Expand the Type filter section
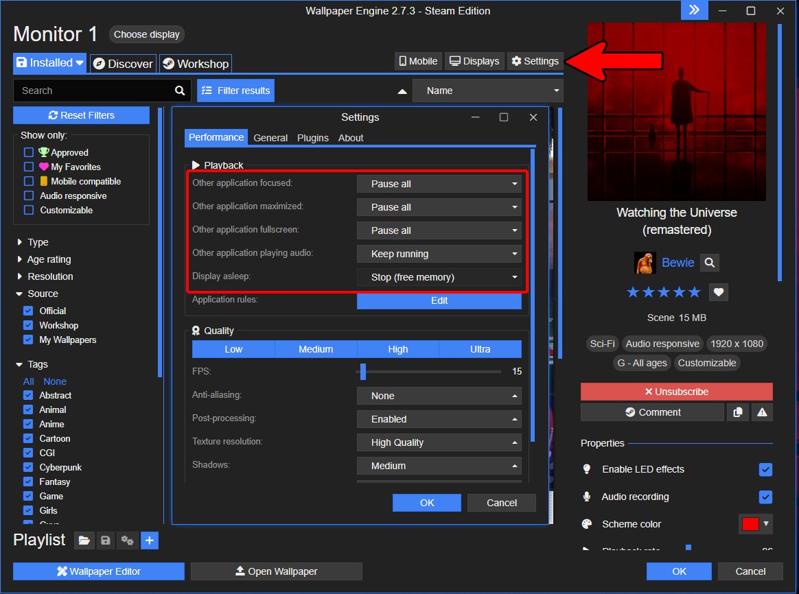Image resolution: width=799 pixels, height=594 pixels. 33,241
